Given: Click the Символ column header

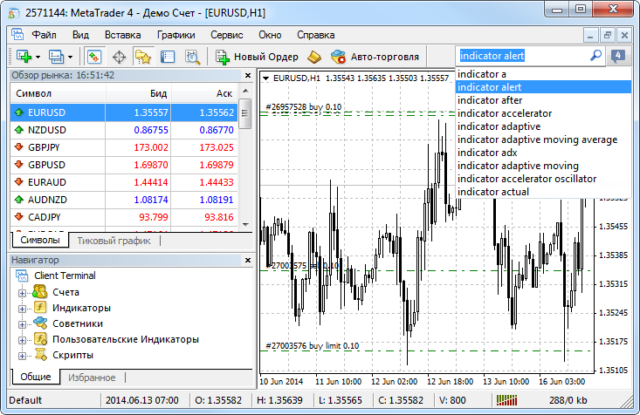Looking at the screenshot, I should [58, 93].
